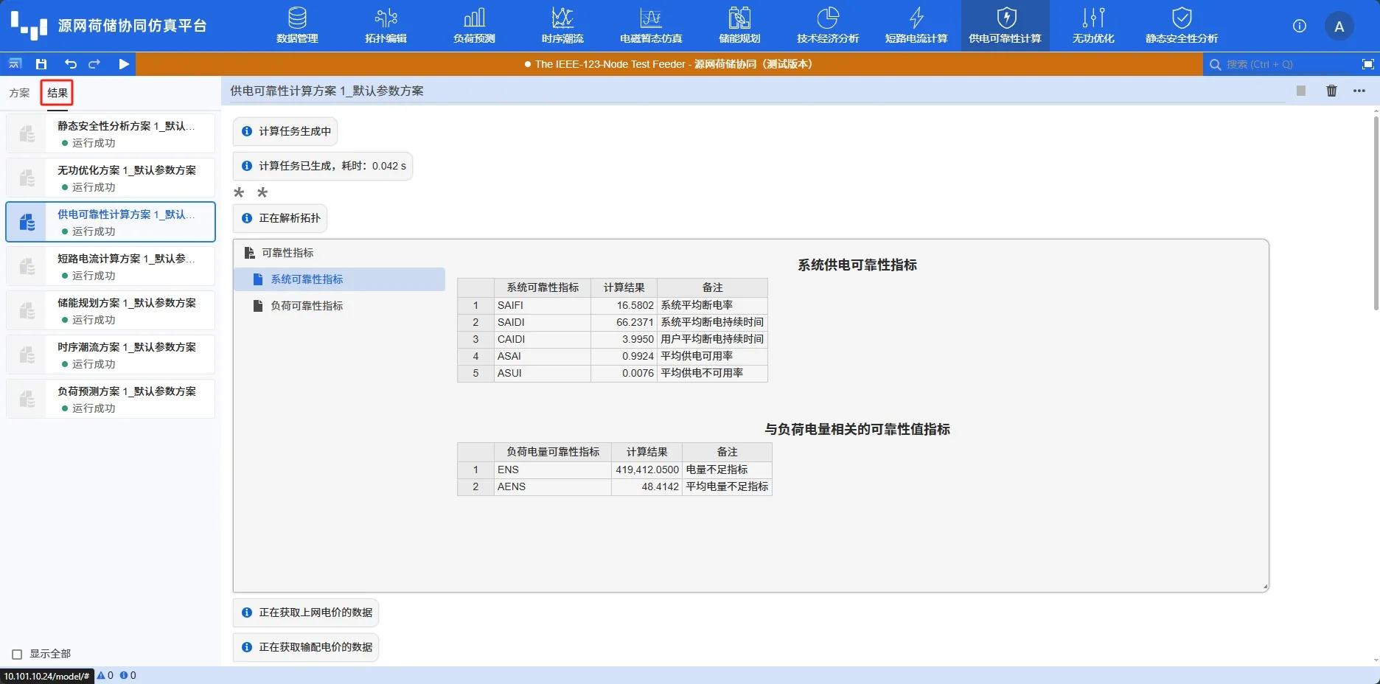Image resolution: width=1380 pixels, height=684 pixels.
Task: Select 负荷可靠性指标 in the results tree
Action: 339,306
